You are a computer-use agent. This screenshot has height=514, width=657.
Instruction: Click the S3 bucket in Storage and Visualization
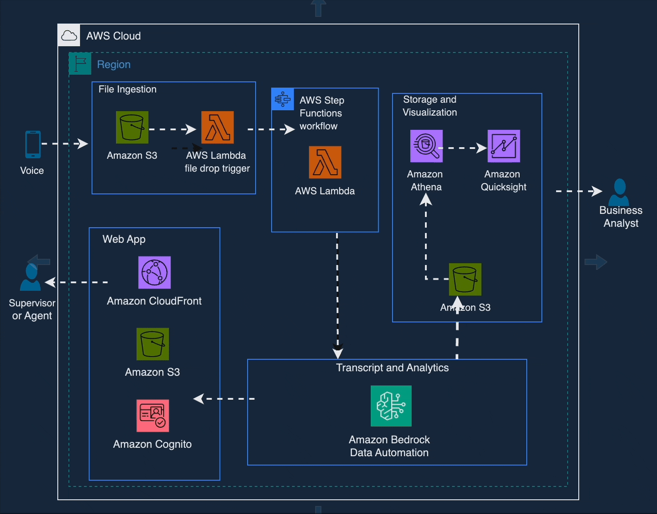[465, 280]
